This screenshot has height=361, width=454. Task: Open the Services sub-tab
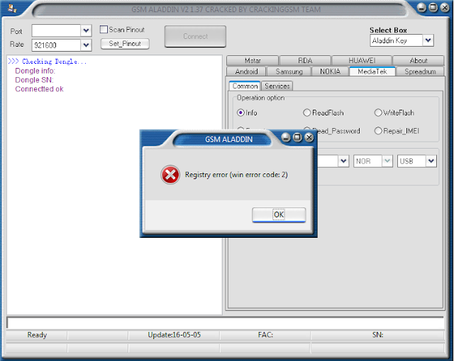[x=277, y=86]
